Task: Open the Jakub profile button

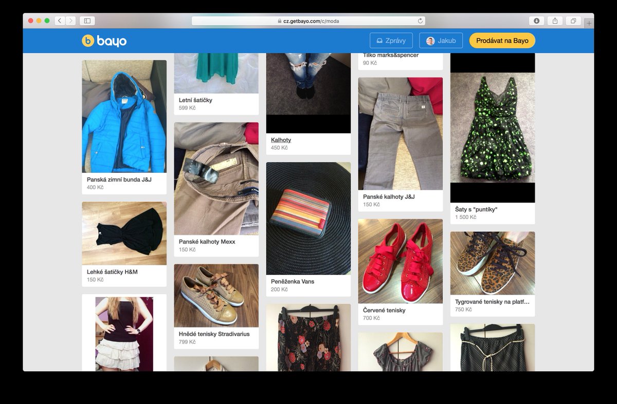Action: pos(441,41)
